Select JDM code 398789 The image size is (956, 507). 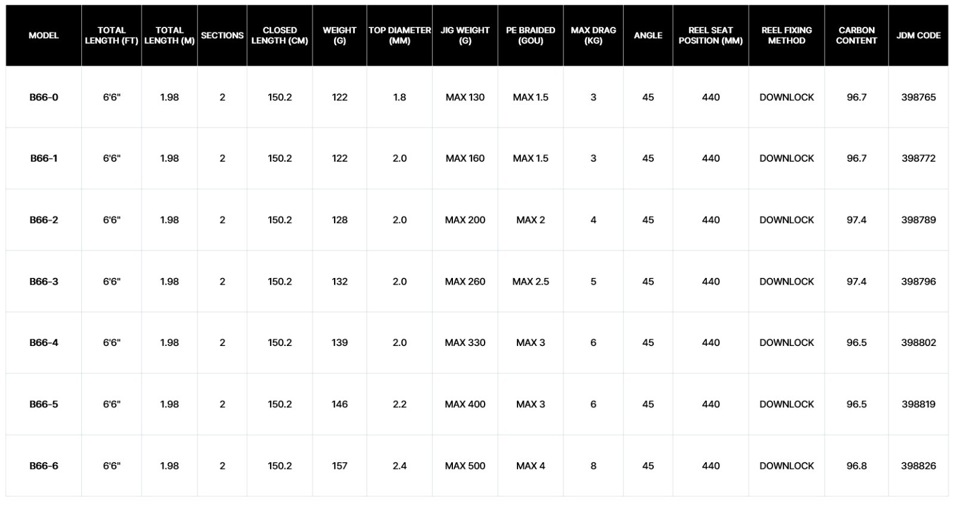pyautogui.click(x=918, y=220)
